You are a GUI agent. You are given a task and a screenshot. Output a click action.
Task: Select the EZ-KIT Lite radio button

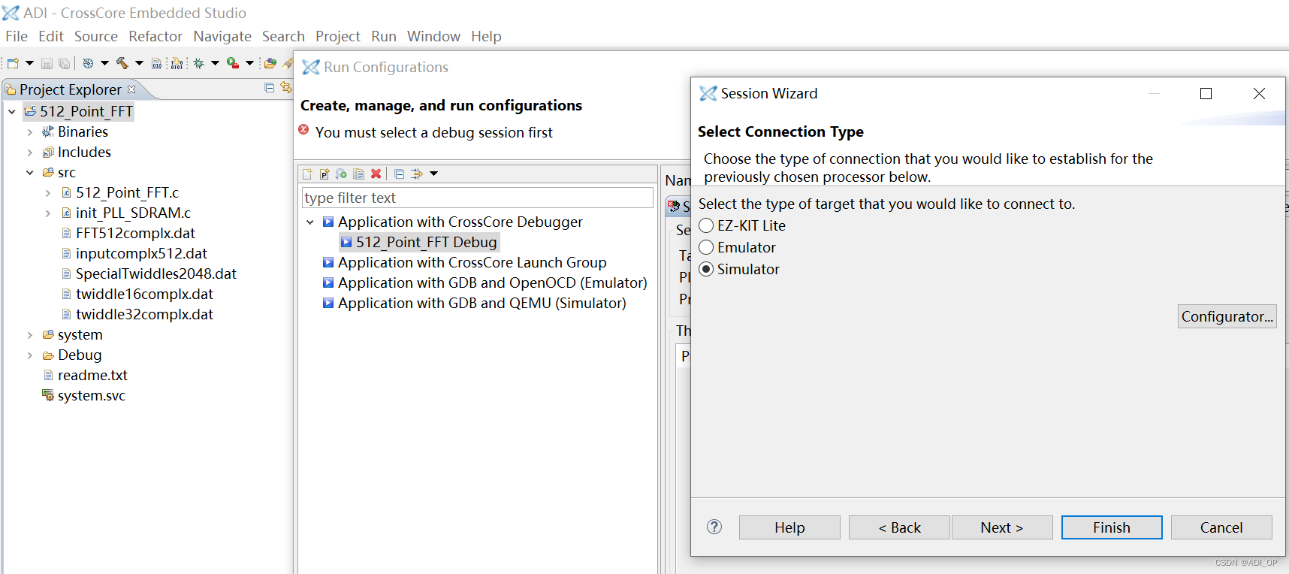tap(706, 225)
